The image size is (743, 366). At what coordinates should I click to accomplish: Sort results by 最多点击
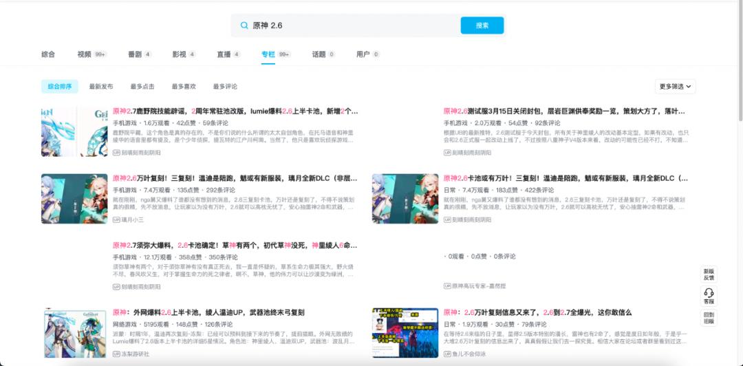[x=142, y=87]
